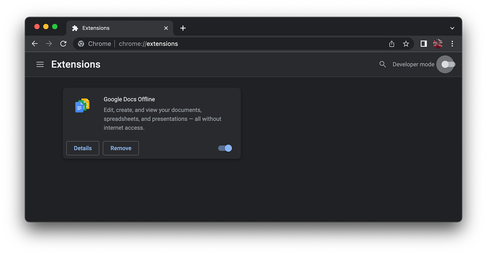Viewport: 487px width, 255px height.
Task: Open Details for Google Docs Offline
Action: click(x=83, y=148)
